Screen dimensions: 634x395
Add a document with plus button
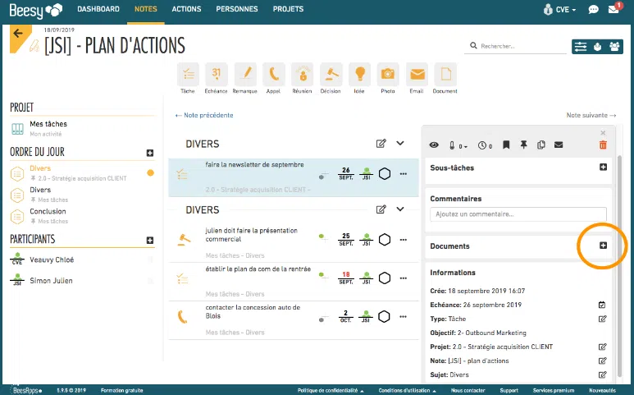coord(603,246)
